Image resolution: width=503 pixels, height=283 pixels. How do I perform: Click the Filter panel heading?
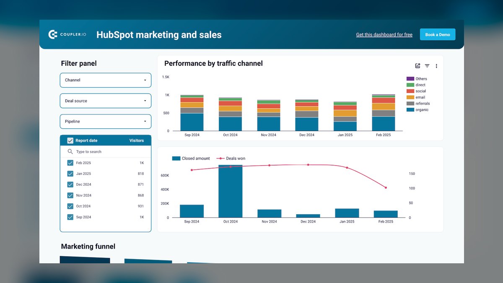(79, 63)
